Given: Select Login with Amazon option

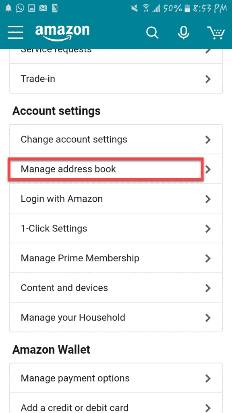Looking at the screenshot, I should tap(116, 198).
